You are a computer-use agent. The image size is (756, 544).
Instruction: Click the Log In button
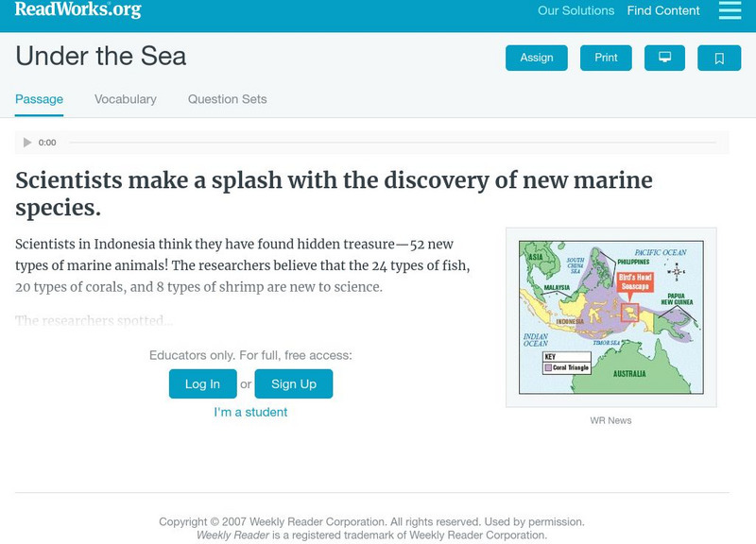click(202, 383)
